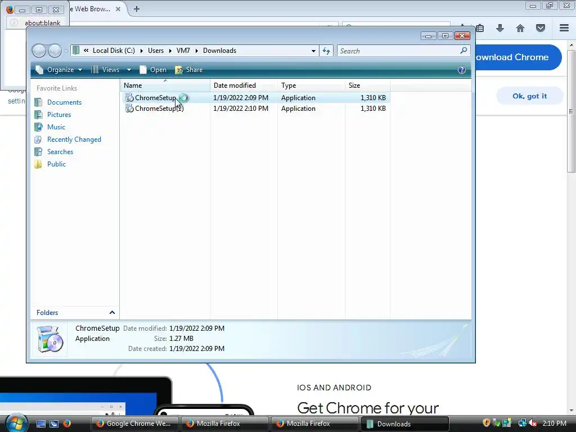Screen dimensions: 576x432
Task: Select Local Disk (C:) in breadcrumb
Action: tap(114, 51)
